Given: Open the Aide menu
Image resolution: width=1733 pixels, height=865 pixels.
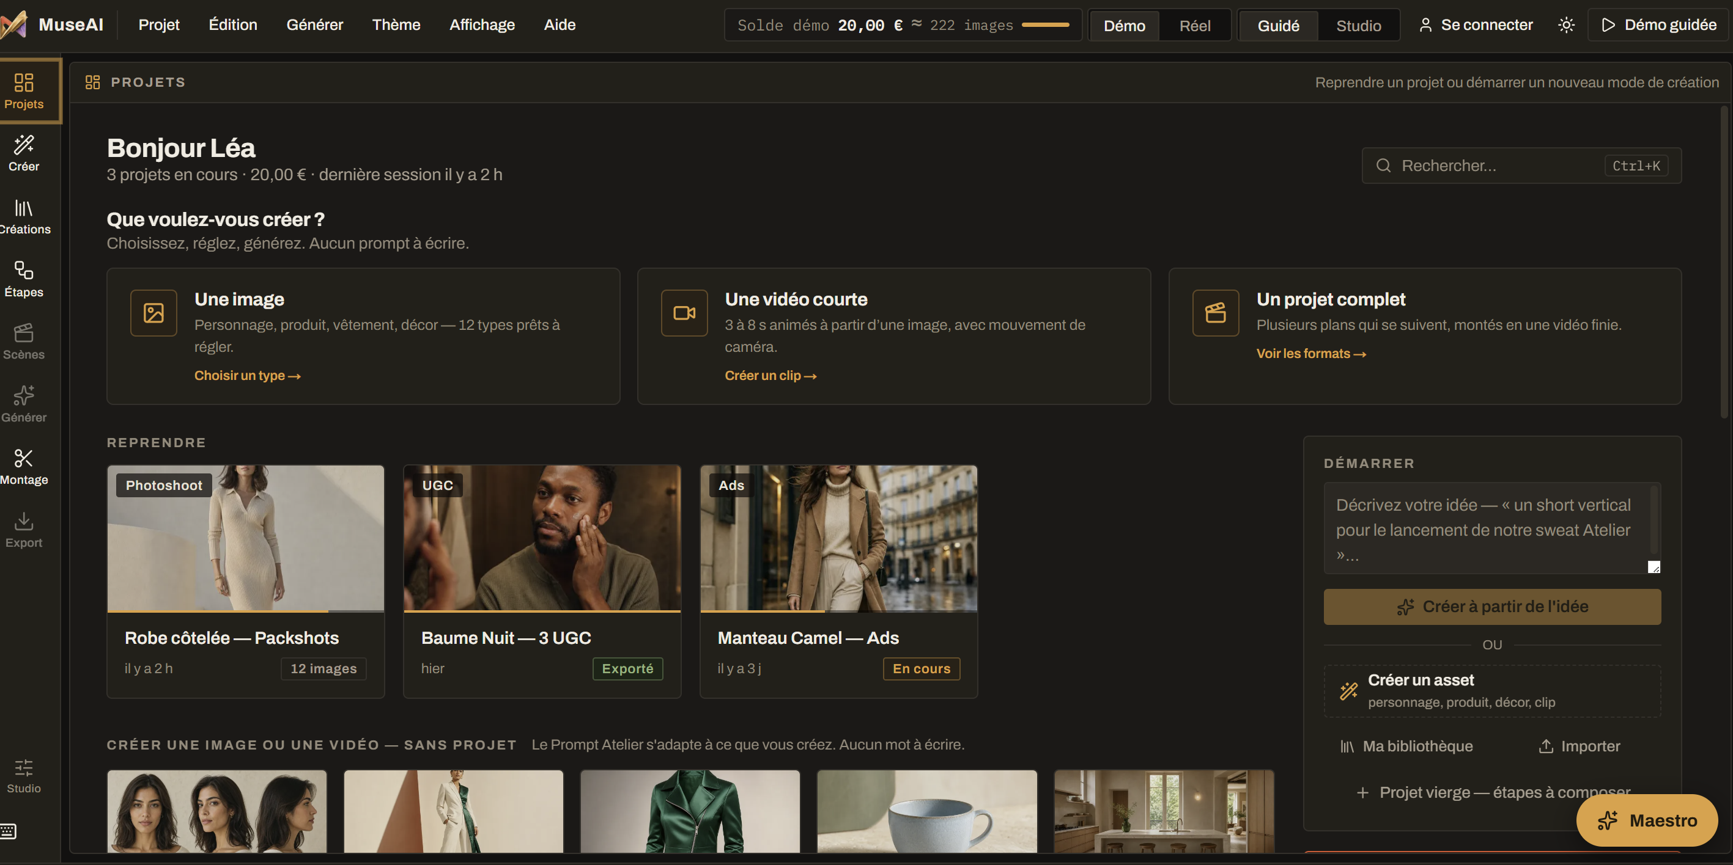Looking at the screenshot, I should coord(560,25).
